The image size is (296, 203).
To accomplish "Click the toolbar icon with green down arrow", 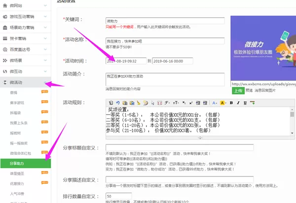I will click(252, 103).
